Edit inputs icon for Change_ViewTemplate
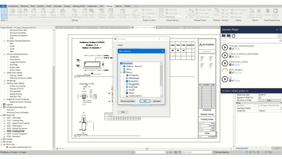Image resolution: width=282 pixels, height=159 pixels. click(230, 49)
